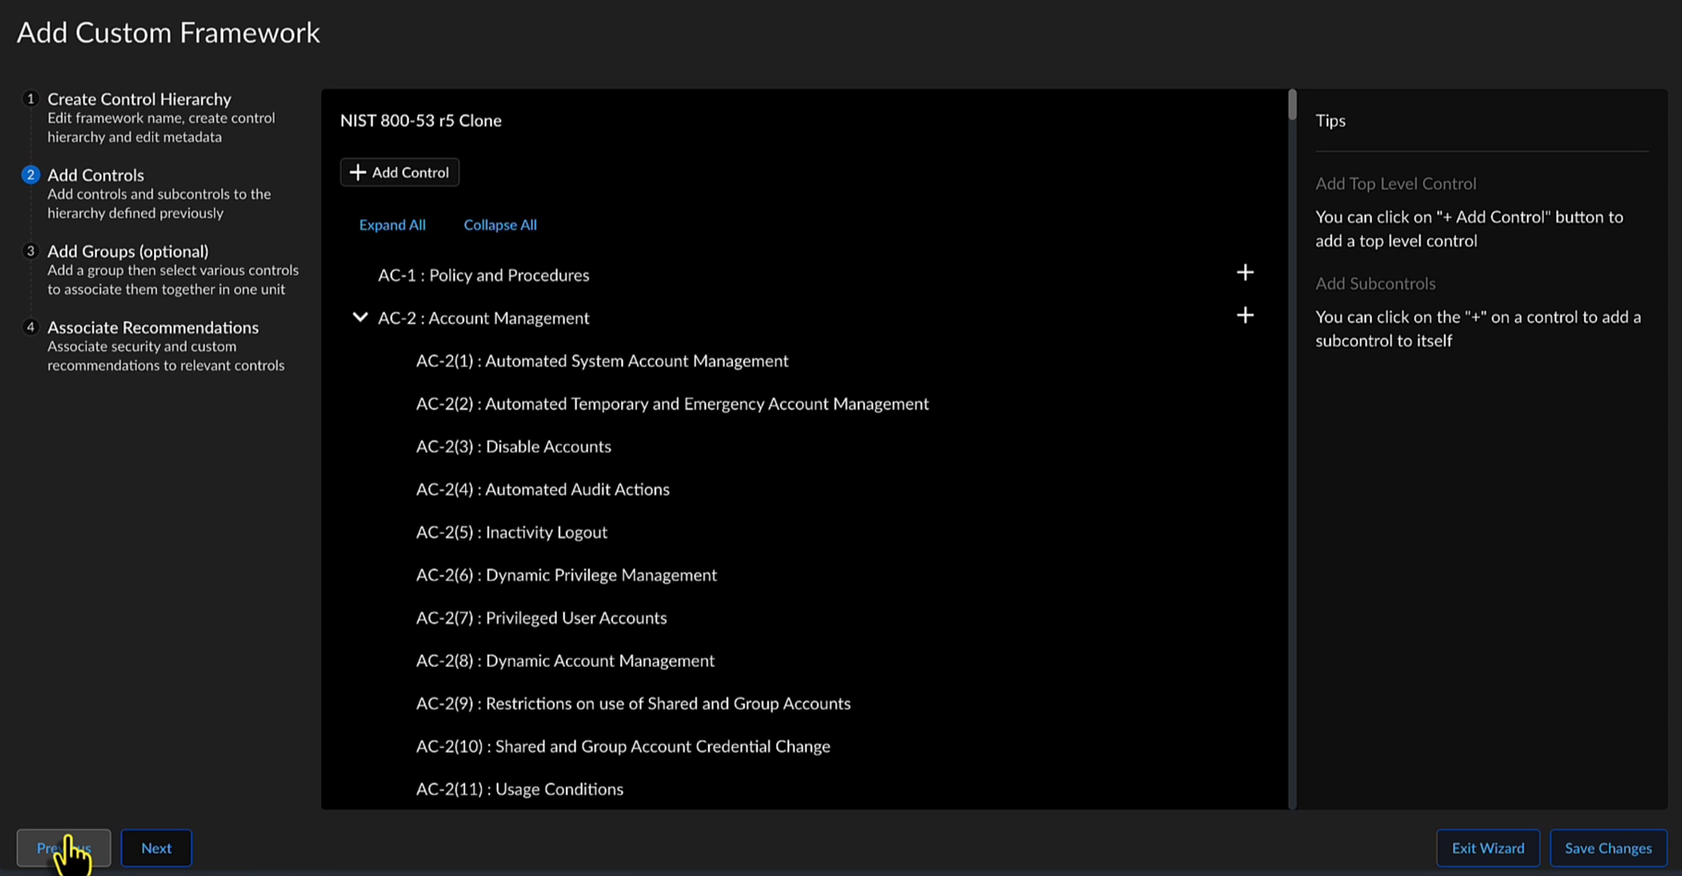The width and height of the screenshot is (1682, 876).
Task: Select AC-2(5) Inactivity Logout subcontrol
Action: point(511,532)
